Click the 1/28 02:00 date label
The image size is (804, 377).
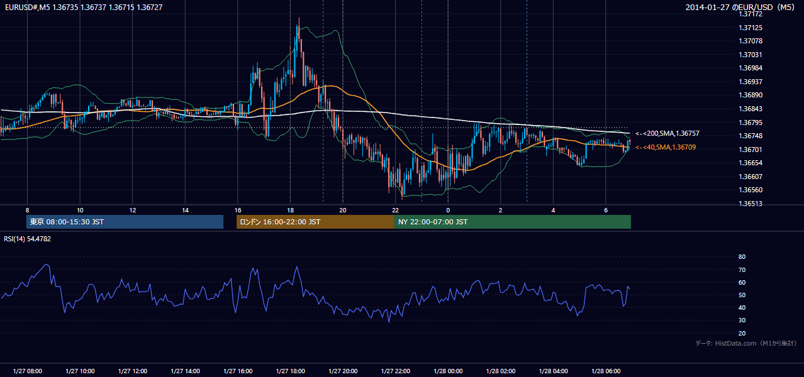pos(501,371)
